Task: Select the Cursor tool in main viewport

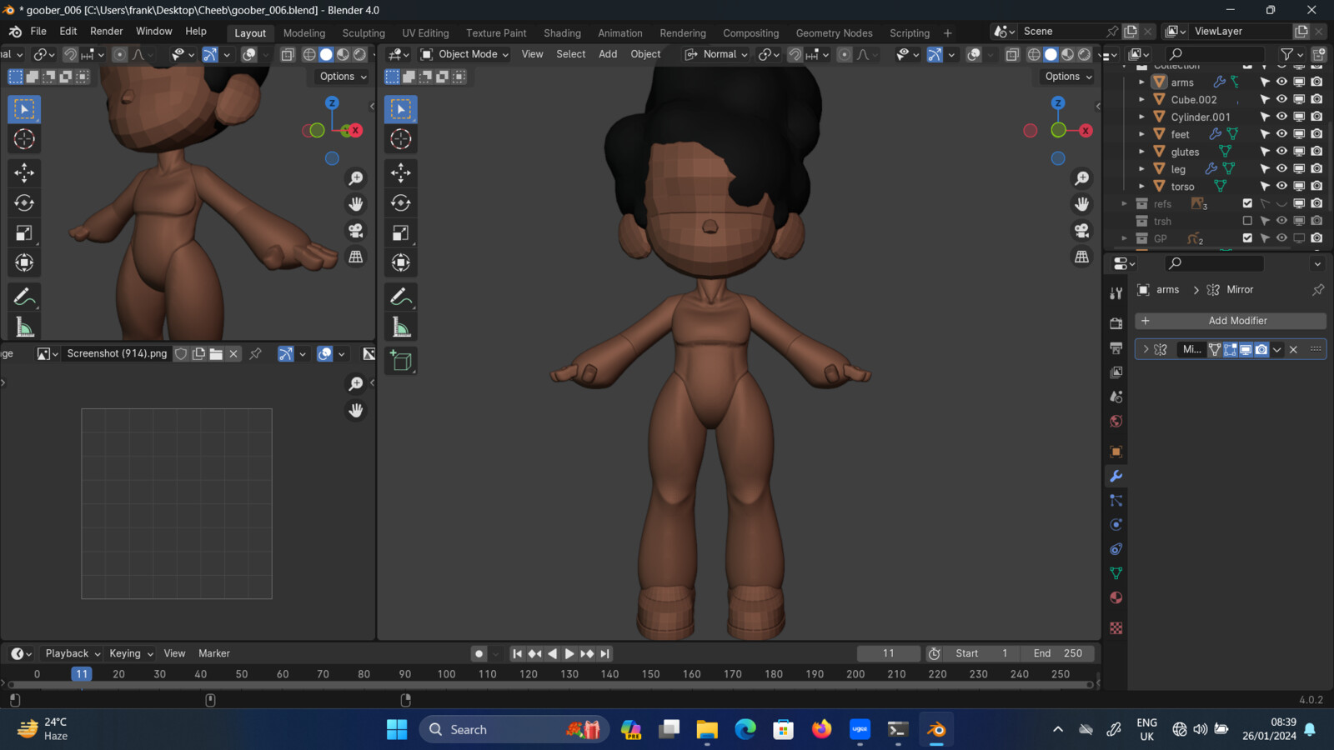Action: tap(401, 139)
